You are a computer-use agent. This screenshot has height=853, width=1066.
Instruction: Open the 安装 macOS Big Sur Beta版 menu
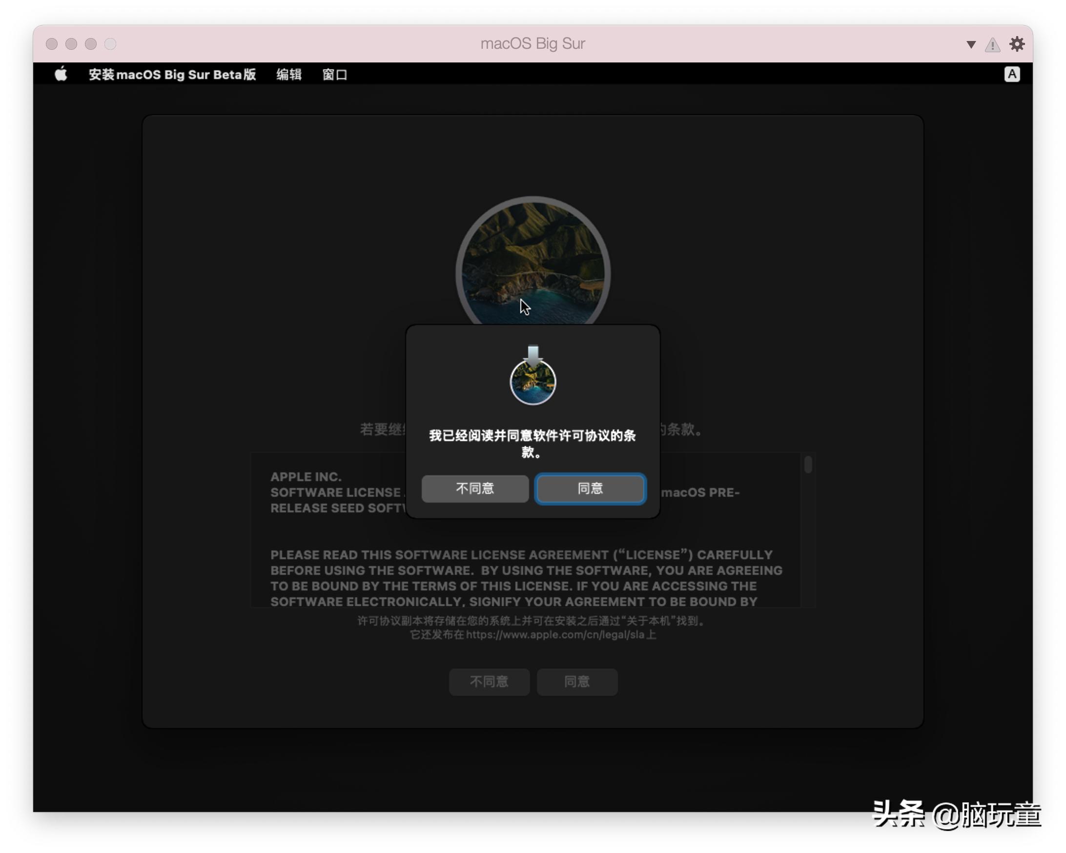(172, 75)
